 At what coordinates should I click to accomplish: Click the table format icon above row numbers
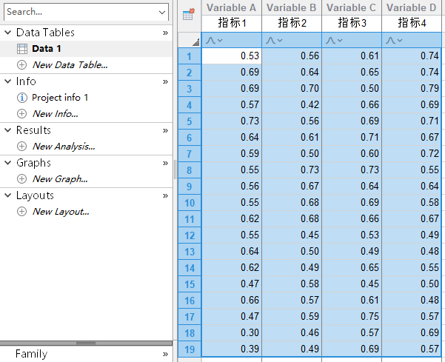point(188,15)
